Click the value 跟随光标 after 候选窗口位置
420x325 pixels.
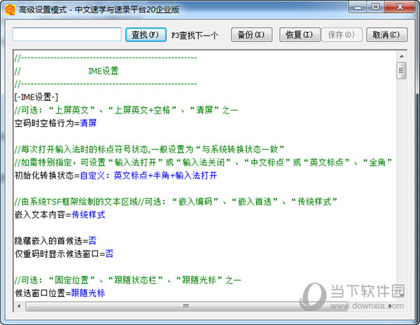click(x=88, y=293)
